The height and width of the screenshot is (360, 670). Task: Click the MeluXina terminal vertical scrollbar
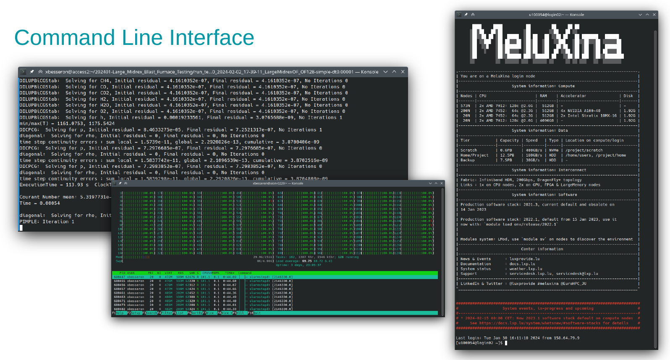pos(655,168)
